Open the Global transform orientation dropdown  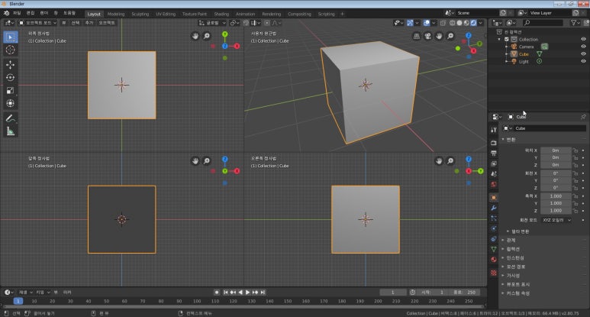coord(212,23)
